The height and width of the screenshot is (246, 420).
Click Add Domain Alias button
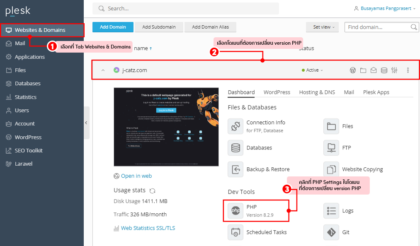[210, 27]
